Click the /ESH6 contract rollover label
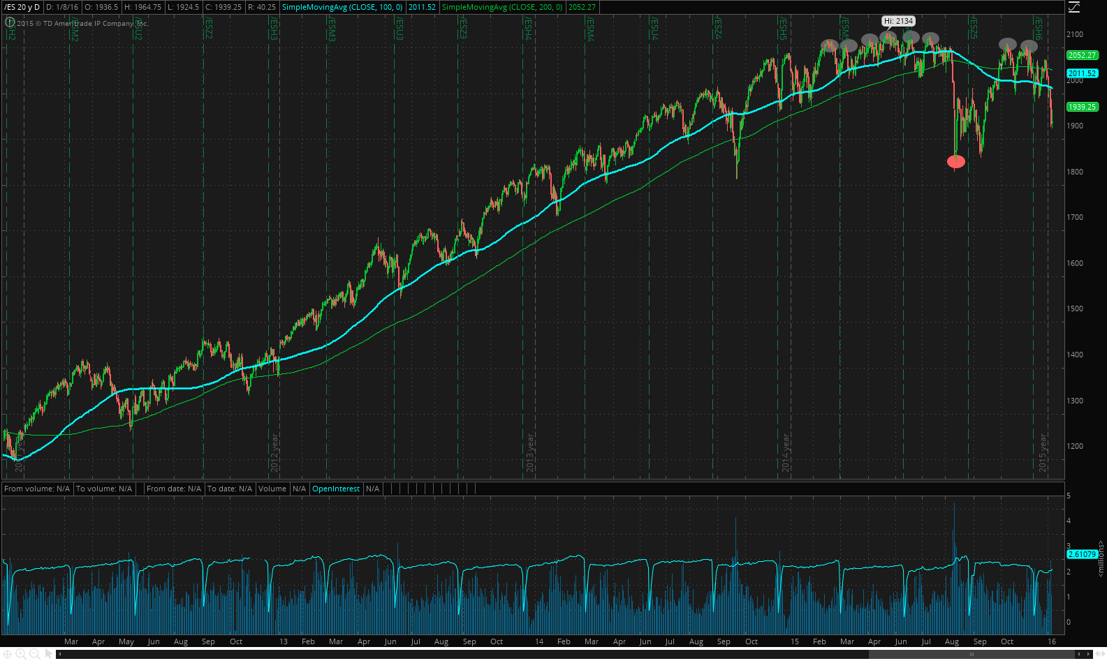 [1039, 28]
